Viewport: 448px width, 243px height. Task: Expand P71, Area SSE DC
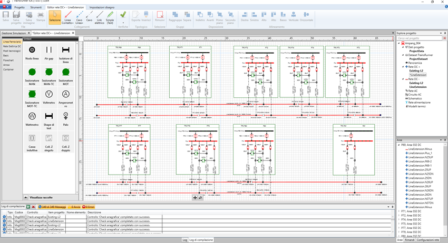tap(399, 211)
